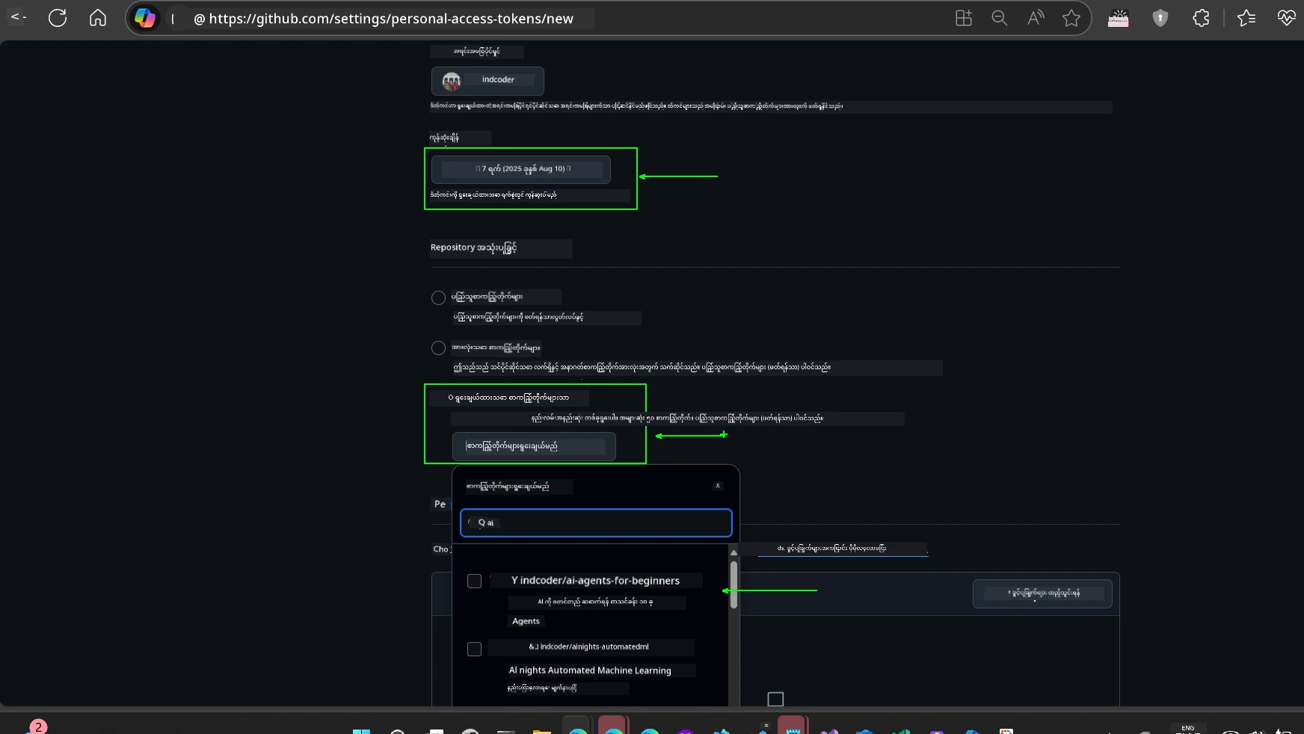Open Browser essentials heart icon
1304x734 pixels.
pos(1287,17)
